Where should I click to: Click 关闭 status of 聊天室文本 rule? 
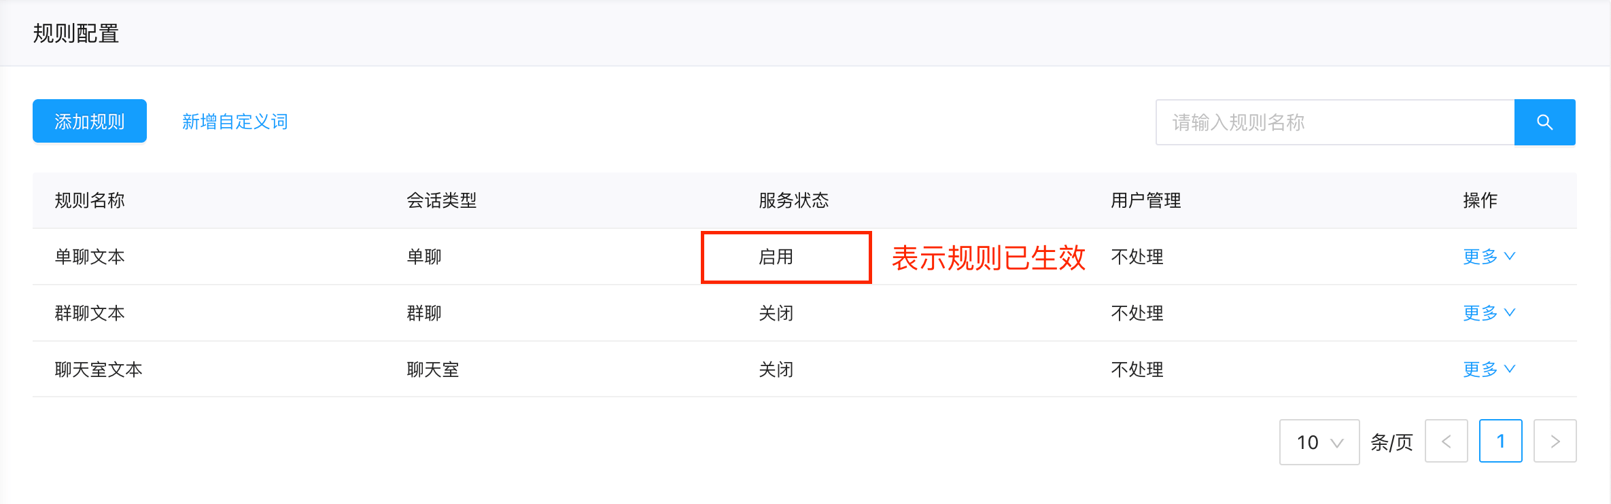click(776, 370)
